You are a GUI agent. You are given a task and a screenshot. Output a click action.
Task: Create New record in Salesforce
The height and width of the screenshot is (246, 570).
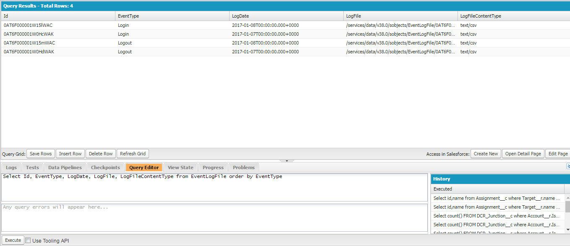[485, 153]
